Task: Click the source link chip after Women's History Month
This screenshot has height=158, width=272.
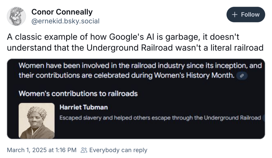Action: pos(242,76)
